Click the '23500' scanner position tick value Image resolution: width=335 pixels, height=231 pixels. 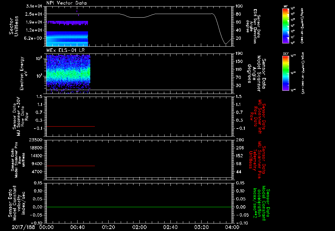coord(36,140)
